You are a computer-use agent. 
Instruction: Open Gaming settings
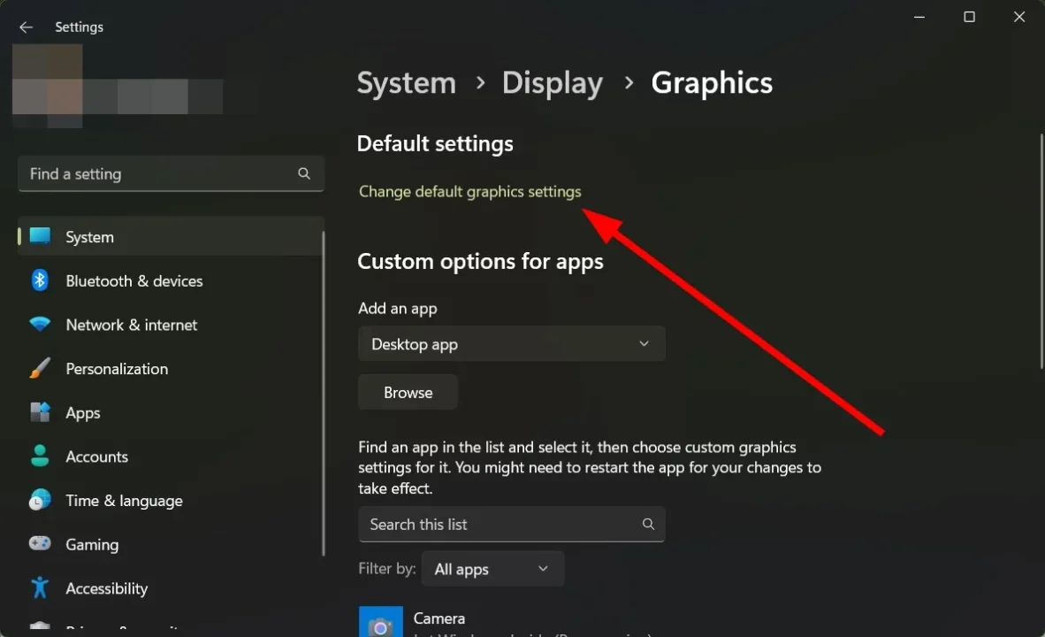tap(92, 544)
